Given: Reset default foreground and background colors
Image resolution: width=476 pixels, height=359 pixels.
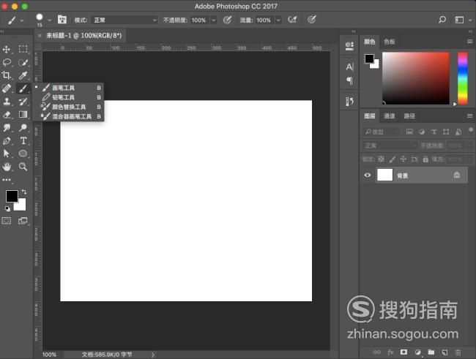Looking at the screenshot, I should click(7, 208).
